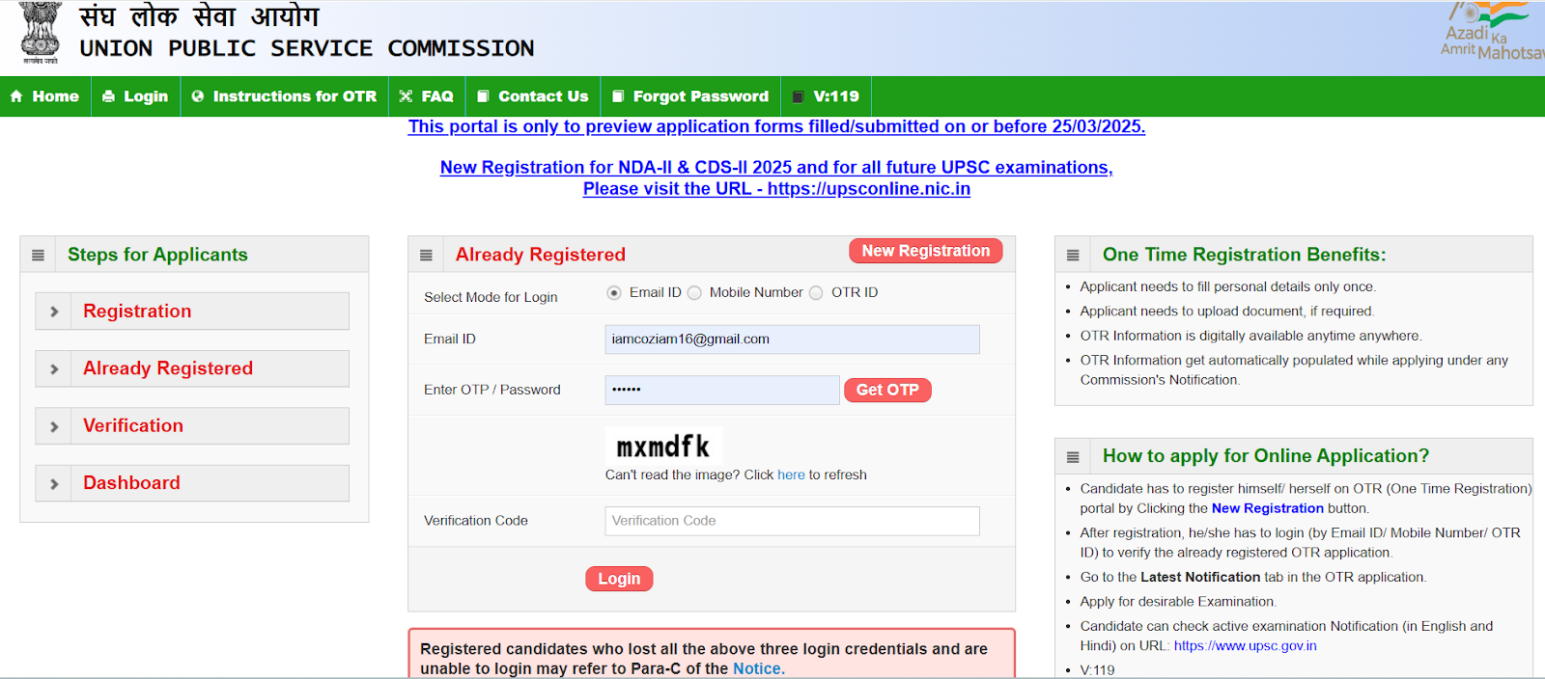This screenshot has width=1545, height=679.
Task: Click the icon beside Forgot Password
Action: point(618,96)
